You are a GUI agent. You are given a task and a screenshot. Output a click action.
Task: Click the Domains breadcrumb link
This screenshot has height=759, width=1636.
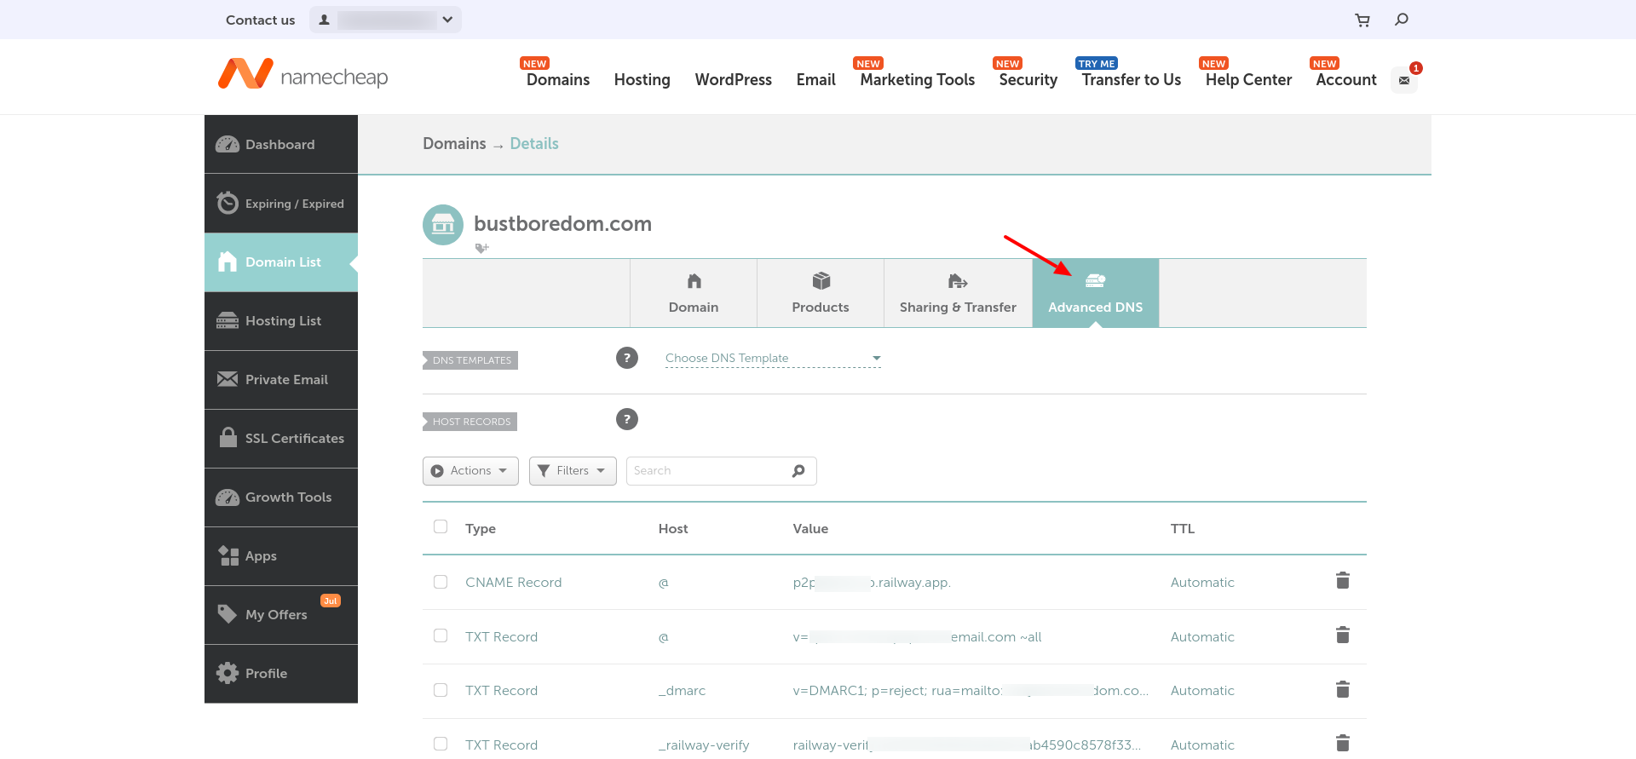pyautogui.click(x=454, y=143)
